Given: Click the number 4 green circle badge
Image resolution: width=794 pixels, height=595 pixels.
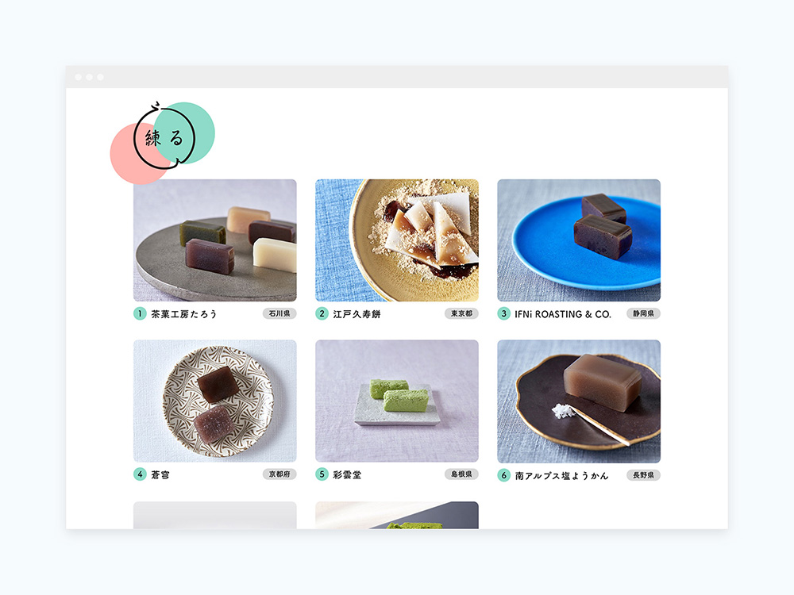Looking at the screenshot, I should click(x=140, y=474).
